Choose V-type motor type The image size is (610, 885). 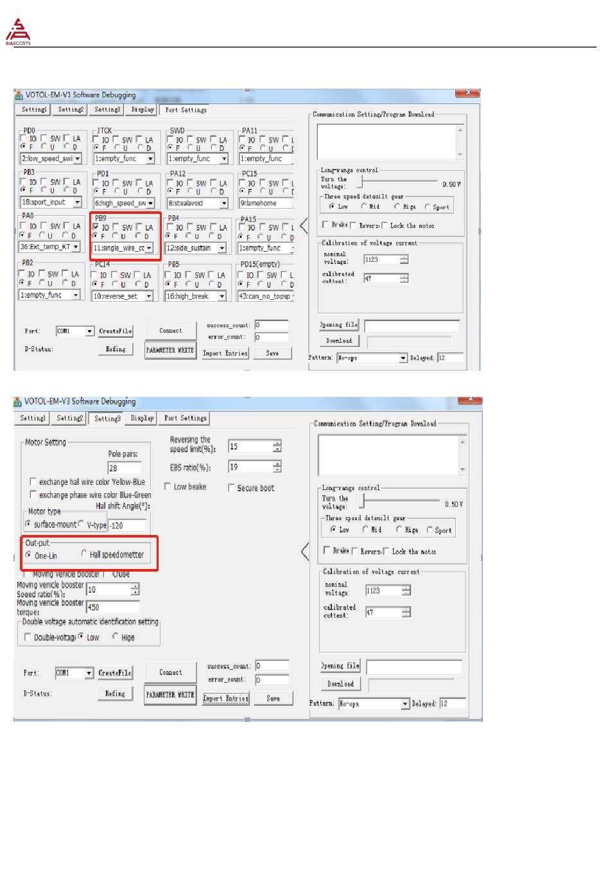click(81, 523)
